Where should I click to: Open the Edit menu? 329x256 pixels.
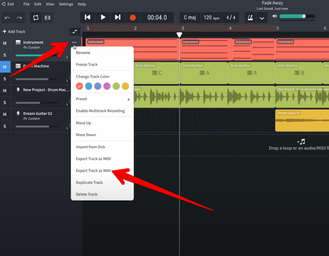(x=38, y=4)
